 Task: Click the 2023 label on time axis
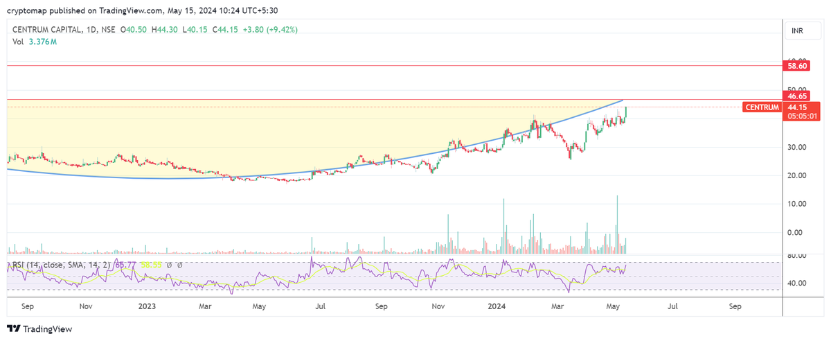coord(147,305)
